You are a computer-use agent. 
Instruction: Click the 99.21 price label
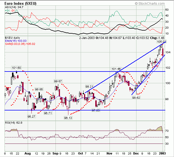point(89,86)
